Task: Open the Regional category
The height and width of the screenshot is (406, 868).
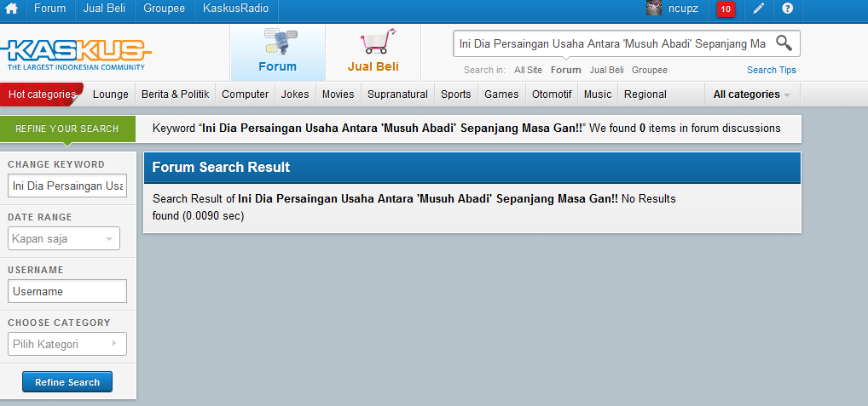Action: click(645, 94)
